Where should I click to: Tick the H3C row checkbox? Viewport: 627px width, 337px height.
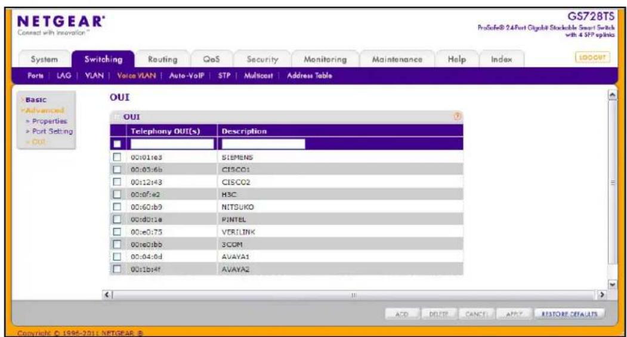117,194
